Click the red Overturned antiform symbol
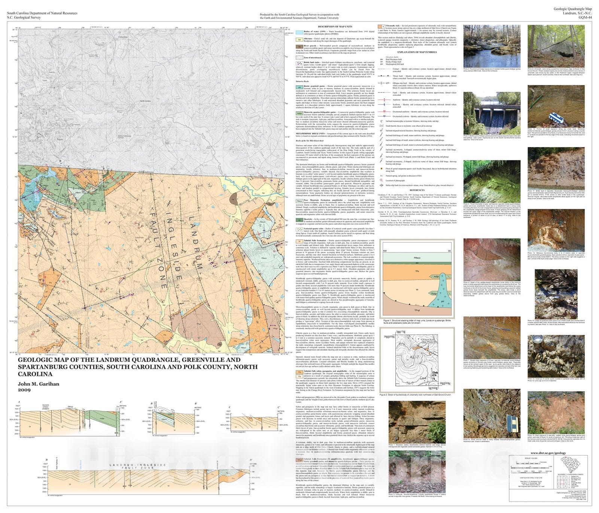This screenshot has height=513, width=599. point(384,112)
